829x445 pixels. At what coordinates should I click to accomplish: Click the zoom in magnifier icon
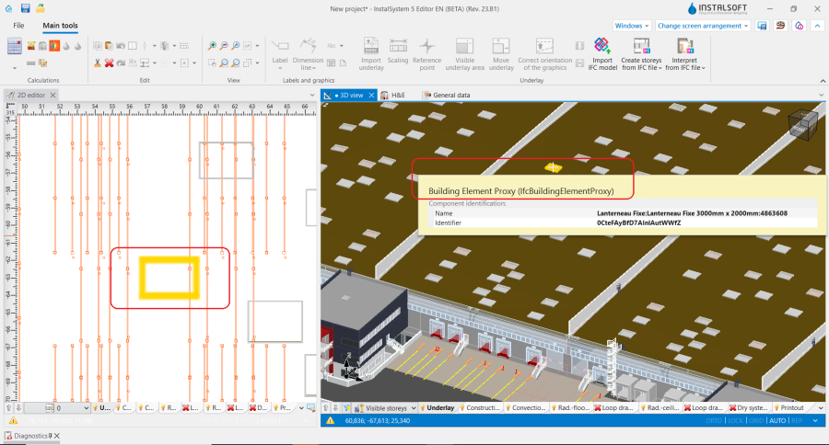(x=212, y=46)
